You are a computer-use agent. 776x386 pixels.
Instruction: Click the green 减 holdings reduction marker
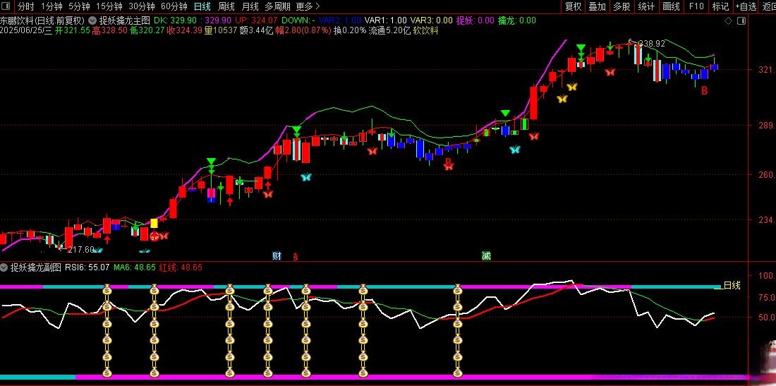(486, 255)
